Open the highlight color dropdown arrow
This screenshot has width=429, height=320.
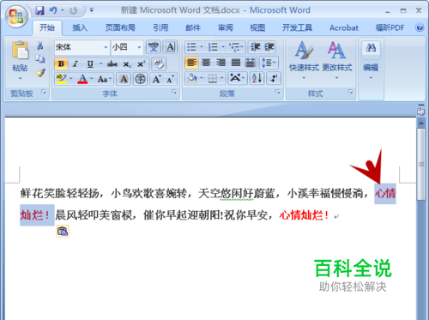coord(71,79)
